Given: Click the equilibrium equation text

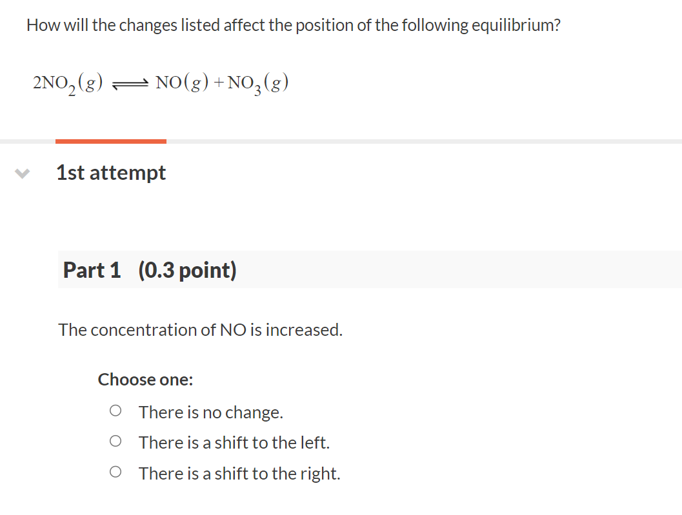Looking at the screenshot, I should pyautogui.click(x=160, y=81).
